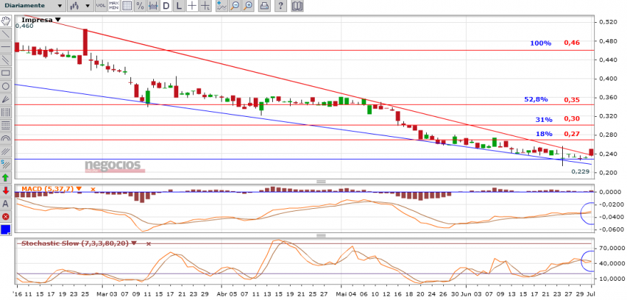Click the zoom in magnifier
Viewport: 627px width, 300px height.
tap(249, 6)
